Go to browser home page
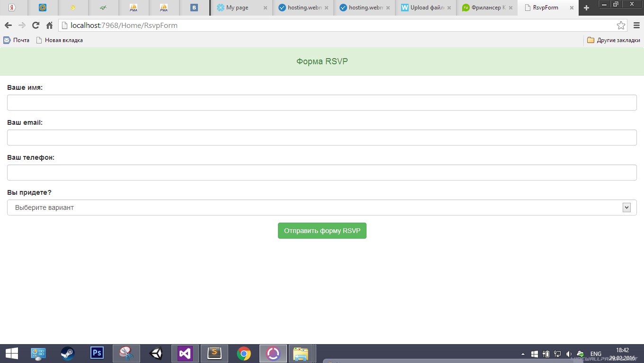Image resolution: width=644 pixels, height=363 pixels. pos(49,26)
